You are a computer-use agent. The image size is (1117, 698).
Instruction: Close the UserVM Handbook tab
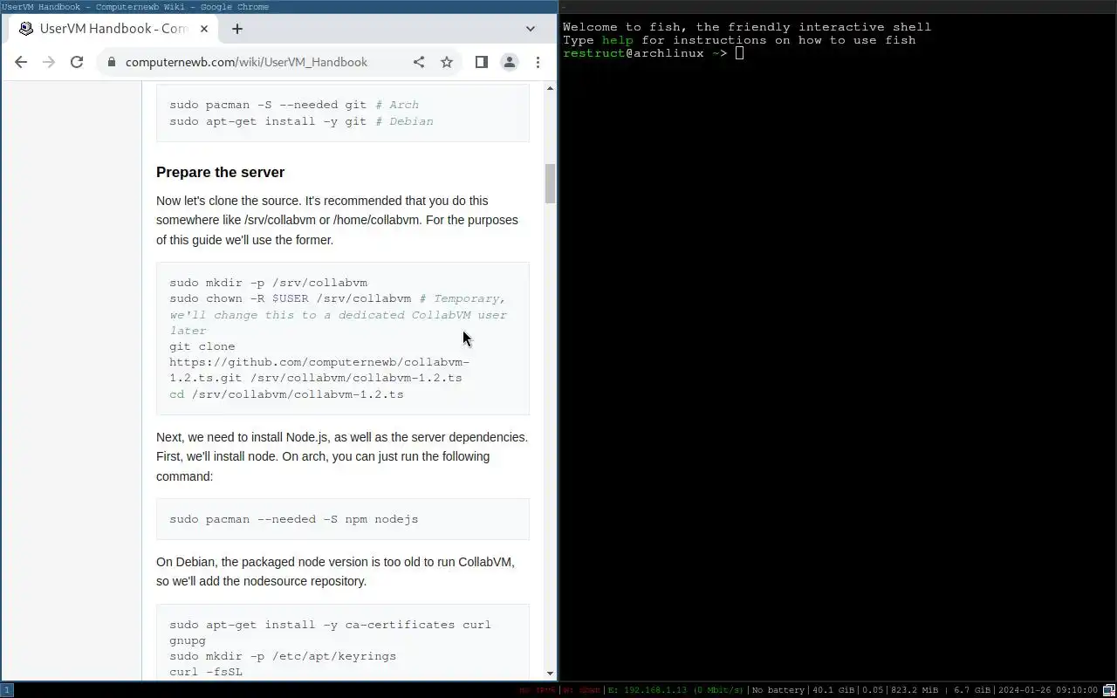[x=204, y=29]
